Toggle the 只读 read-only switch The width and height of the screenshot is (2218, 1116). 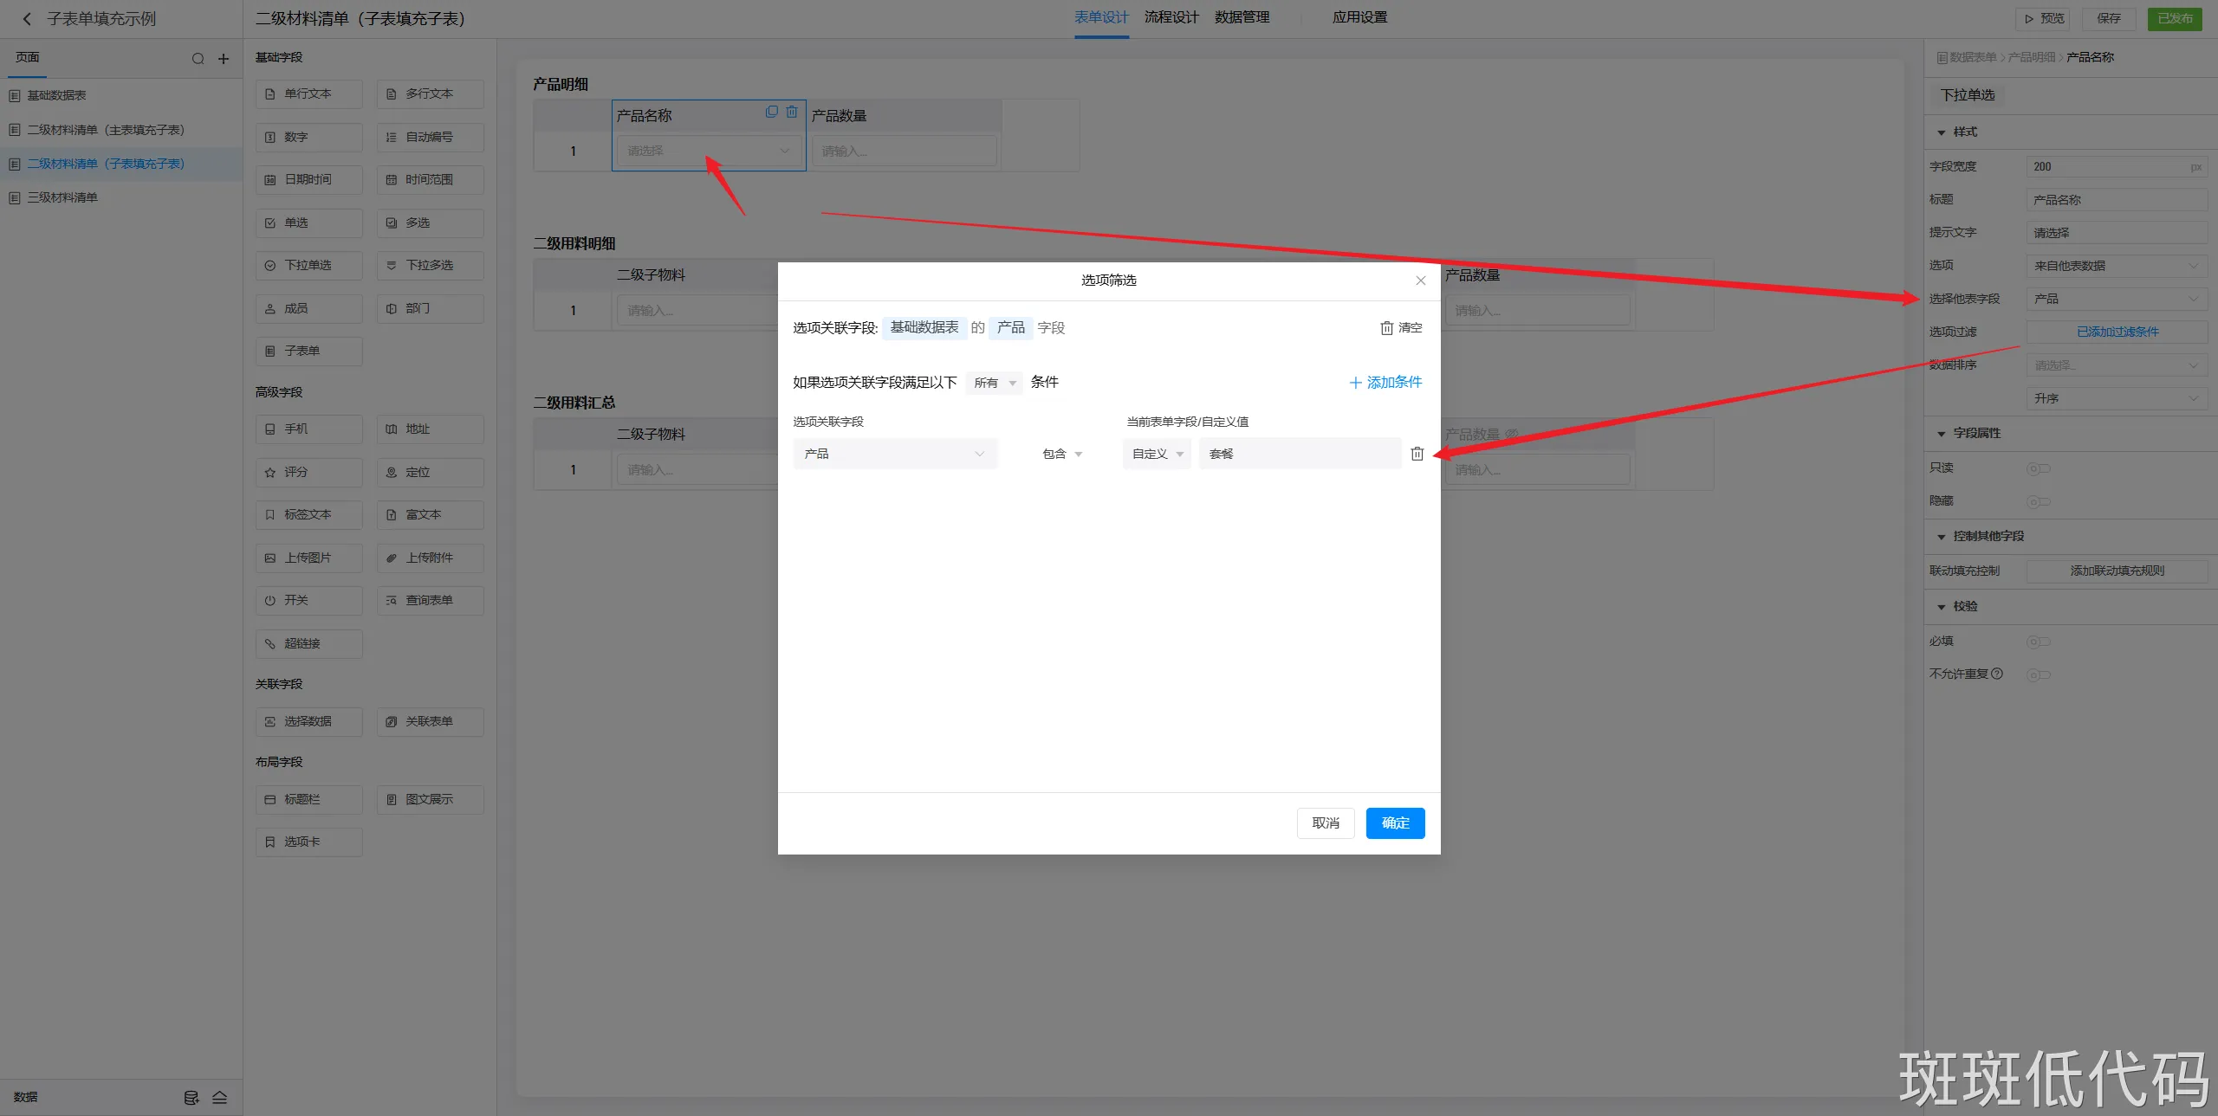[2037, 468]
